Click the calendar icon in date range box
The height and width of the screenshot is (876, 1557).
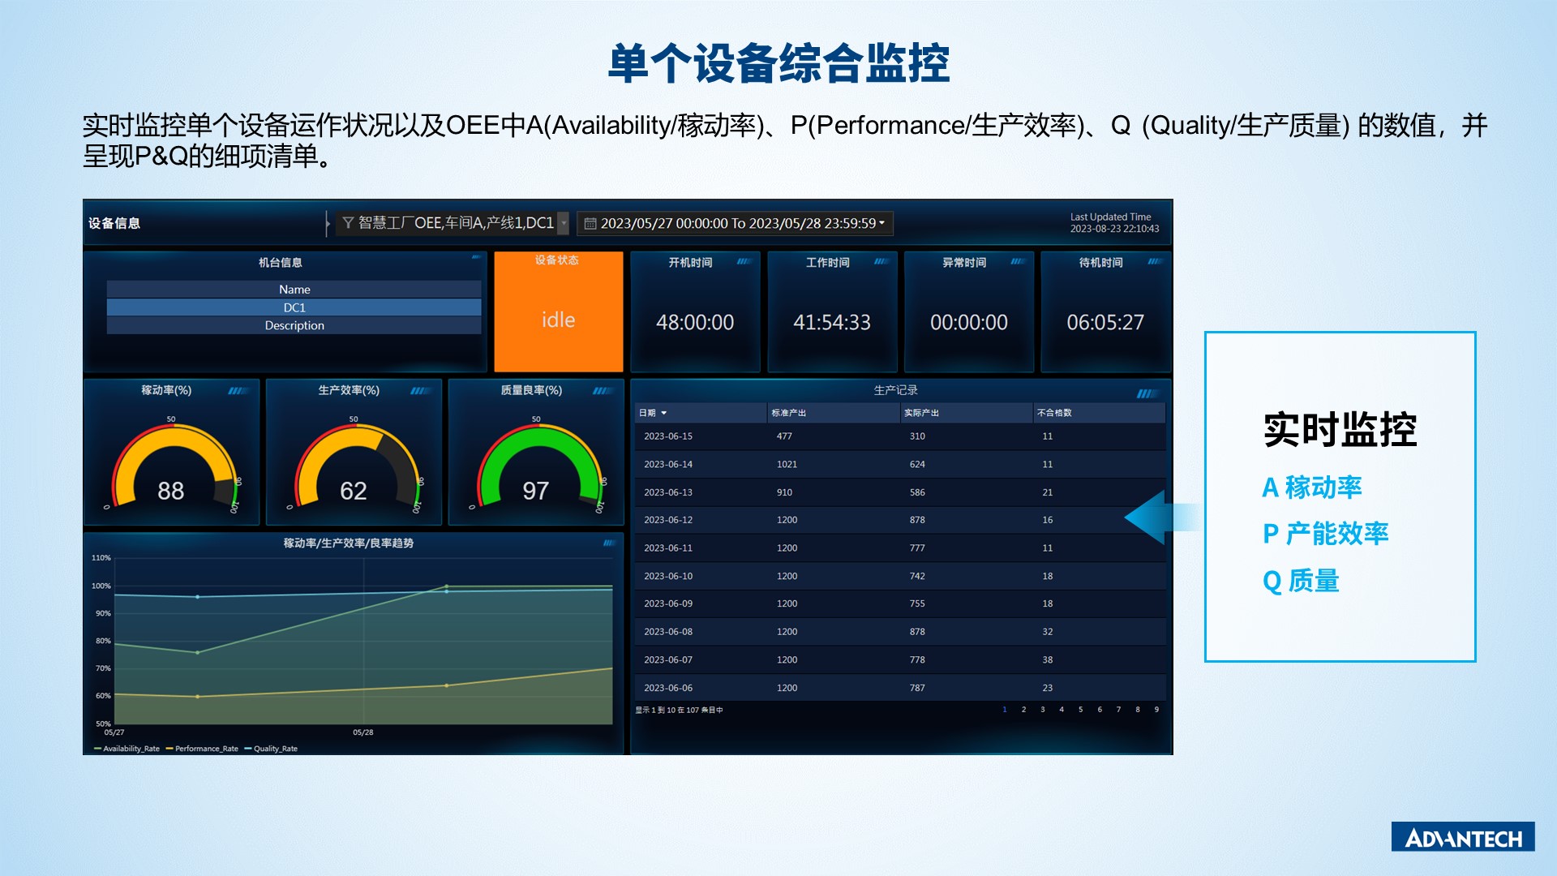click(590, 224)
